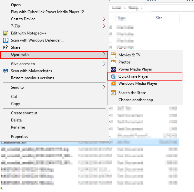The image size is (194, 192).
Task: Select the Share menu entry
Action: (x=55, y=47)
